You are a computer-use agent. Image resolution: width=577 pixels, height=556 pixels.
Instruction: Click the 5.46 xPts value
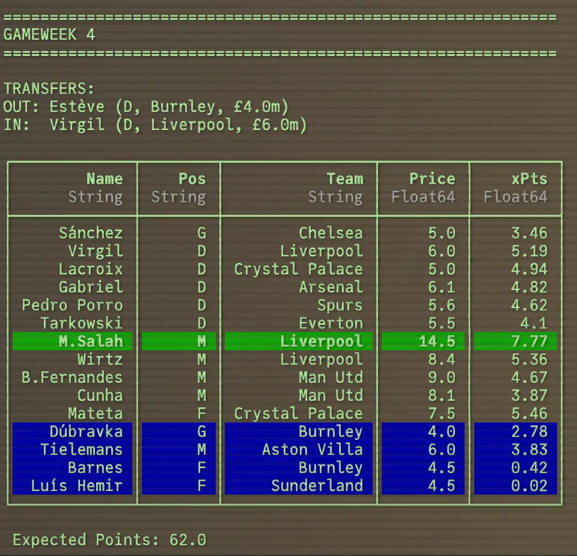[x=529, y=413]
